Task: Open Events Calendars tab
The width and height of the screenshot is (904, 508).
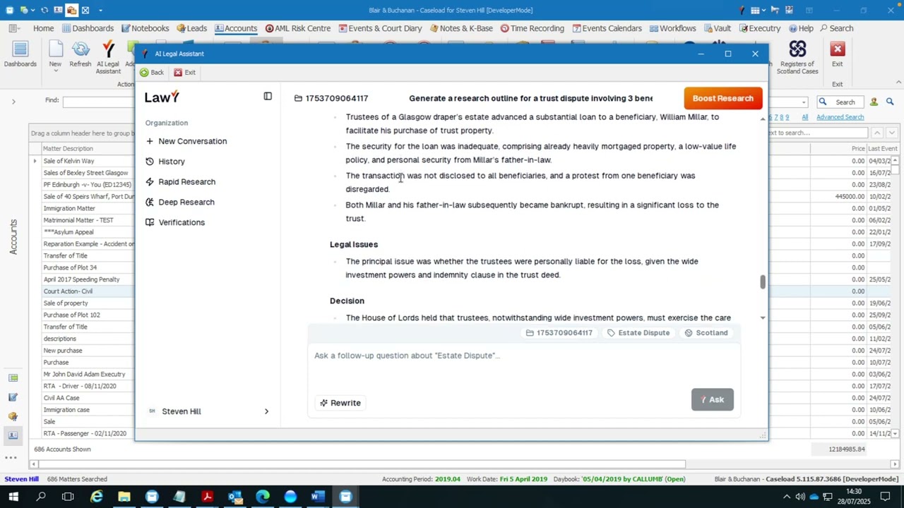Action: [607, 28]
